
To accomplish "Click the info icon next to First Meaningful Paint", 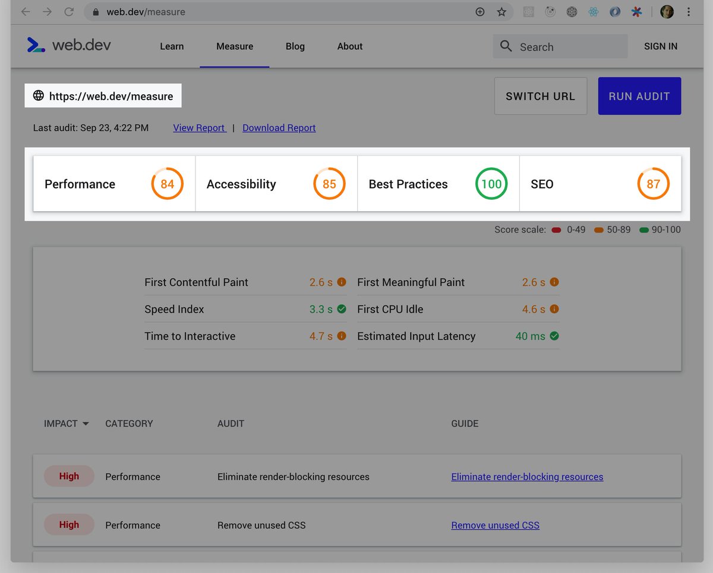I will pos(554,282).
